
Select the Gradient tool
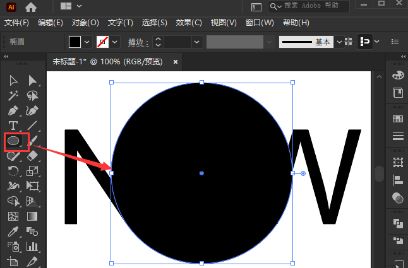pyautogui.click(x=32, y=216)
